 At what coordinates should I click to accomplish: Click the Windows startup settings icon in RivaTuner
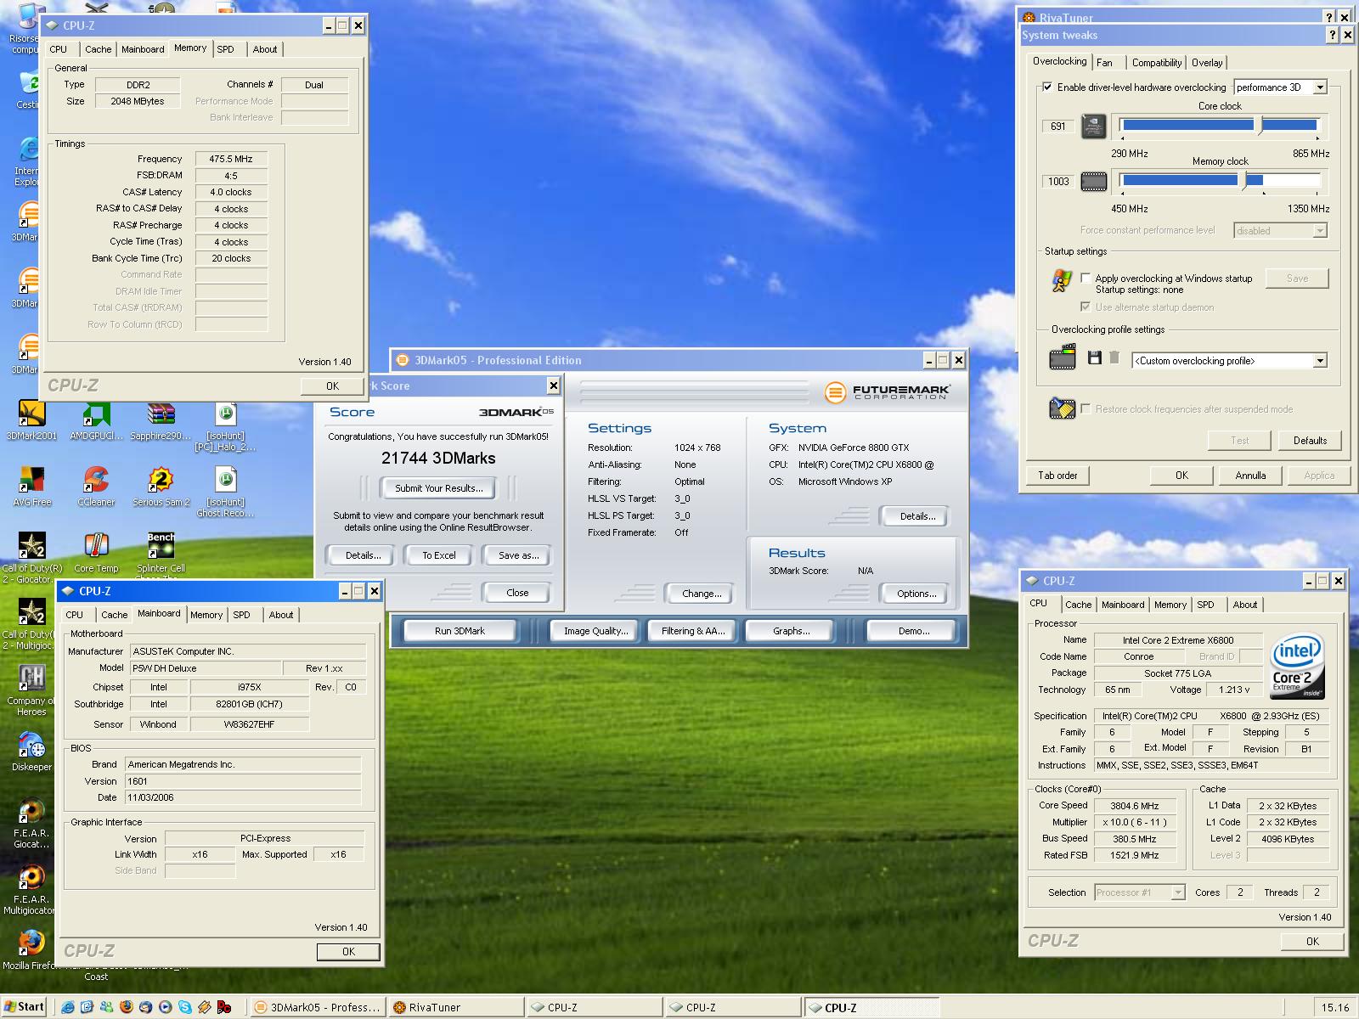point(1061,280)
